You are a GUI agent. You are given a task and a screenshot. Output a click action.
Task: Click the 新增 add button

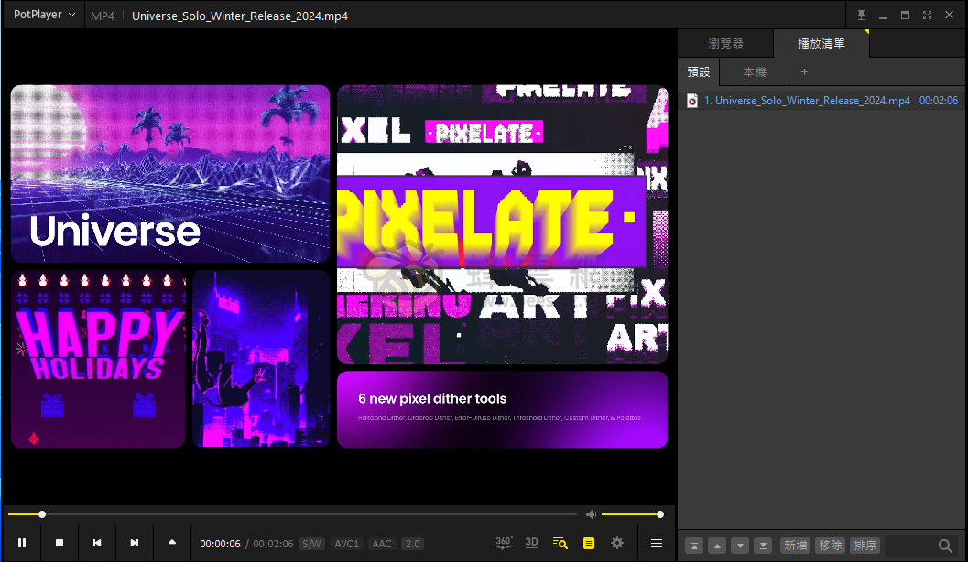(x=795, y=546)
